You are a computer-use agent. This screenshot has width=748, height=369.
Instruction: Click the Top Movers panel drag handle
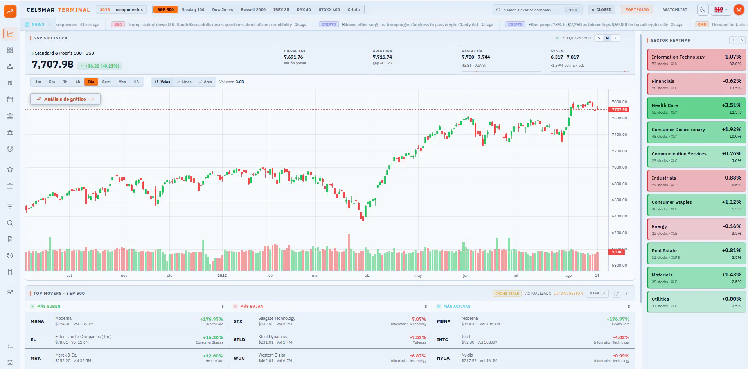pos(628,294)
